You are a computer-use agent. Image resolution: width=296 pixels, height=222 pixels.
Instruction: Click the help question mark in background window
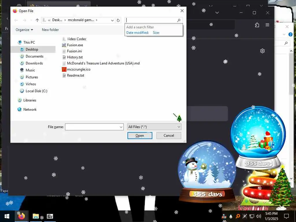coord(290,34)
